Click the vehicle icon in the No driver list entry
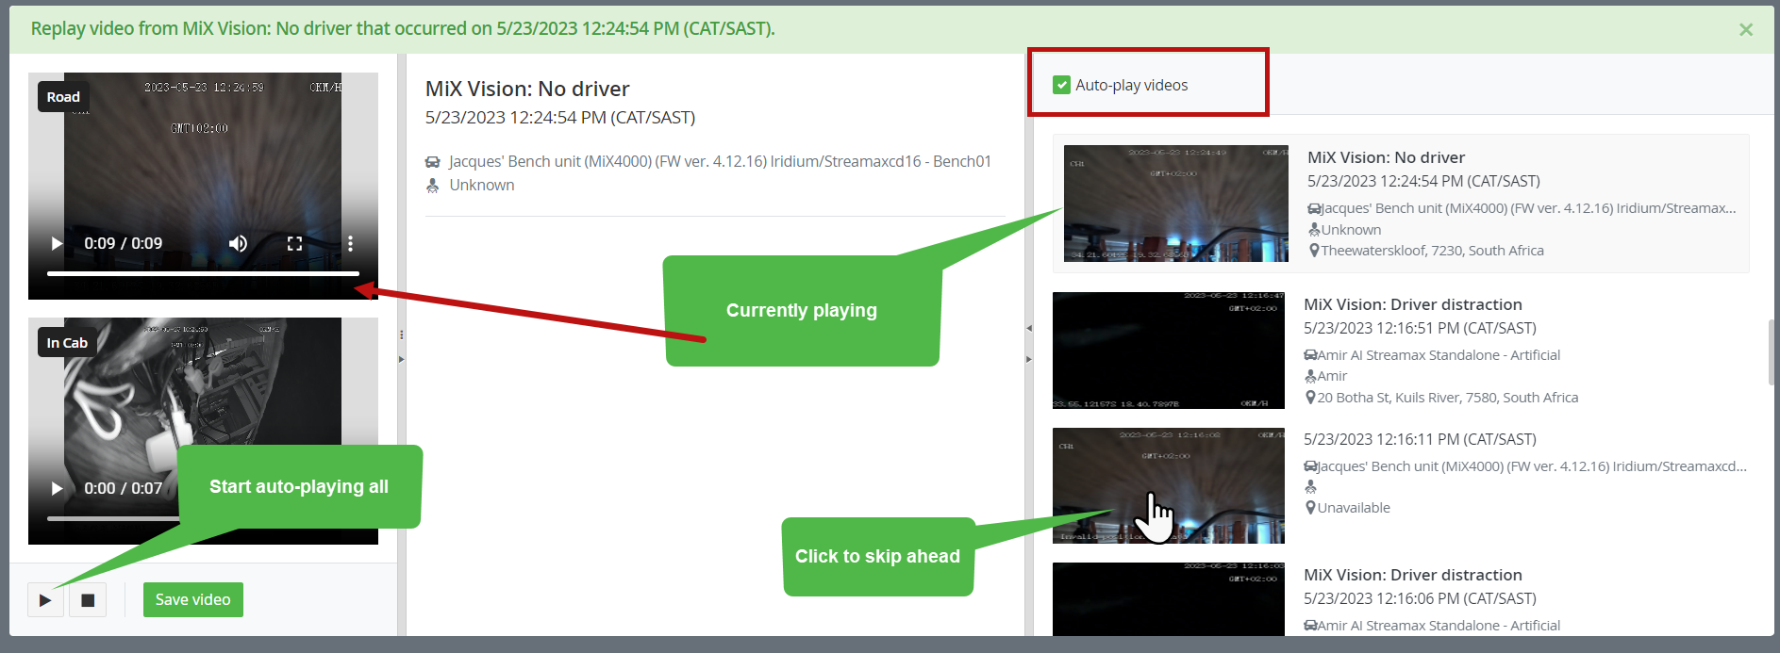Screen dimensions: 1780x653 (1314, 208)
